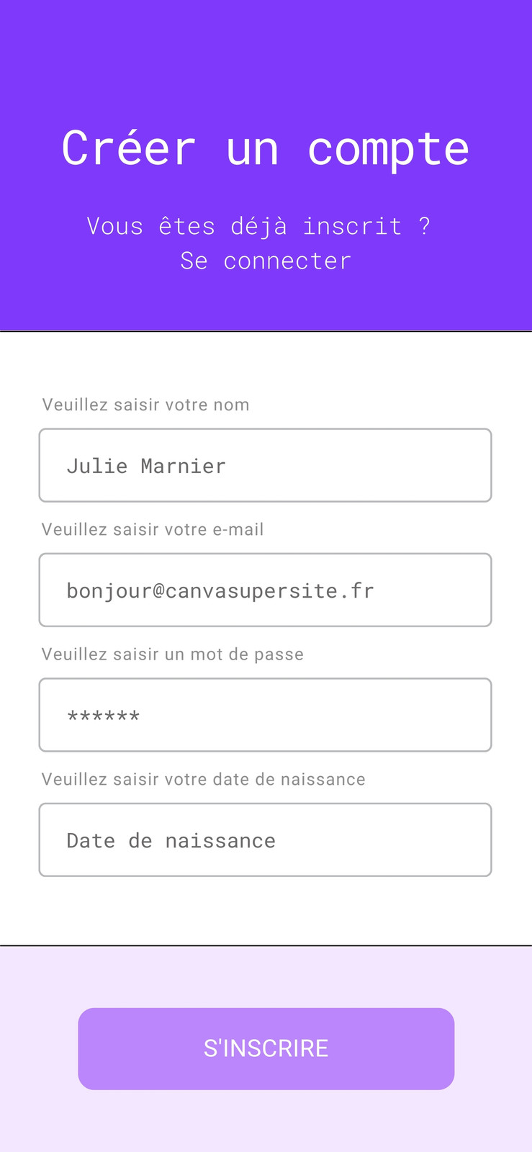
Task: Click the Se connecter link
Action: coord(266,261)
